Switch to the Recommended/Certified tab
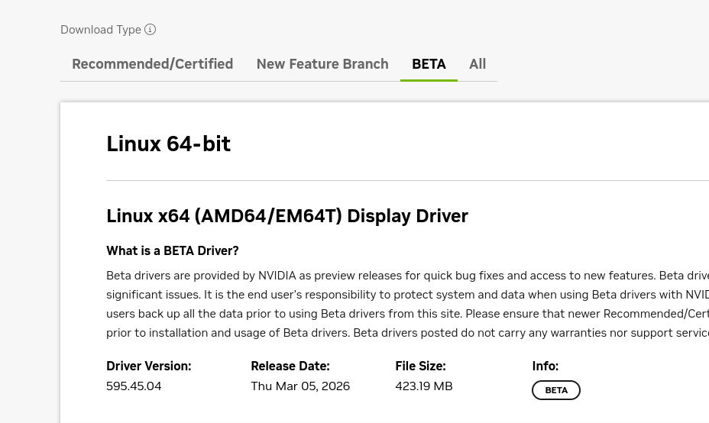709x423 pixels. (152, 64)
